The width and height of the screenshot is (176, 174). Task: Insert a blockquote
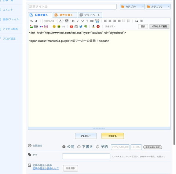[x=137, y=21]
